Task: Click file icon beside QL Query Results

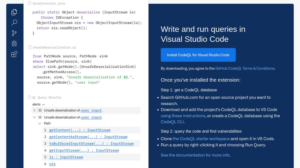Action: click(x=30, y=97)
